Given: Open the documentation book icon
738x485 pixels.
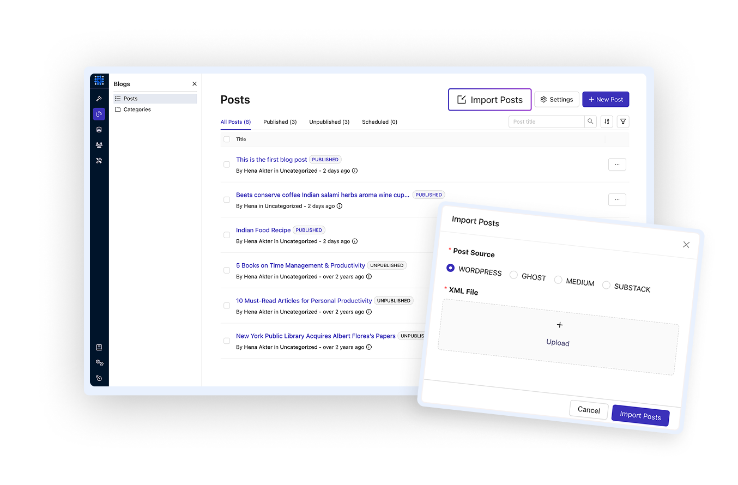Looking at the screenshot, I should [x=99, y=347].
